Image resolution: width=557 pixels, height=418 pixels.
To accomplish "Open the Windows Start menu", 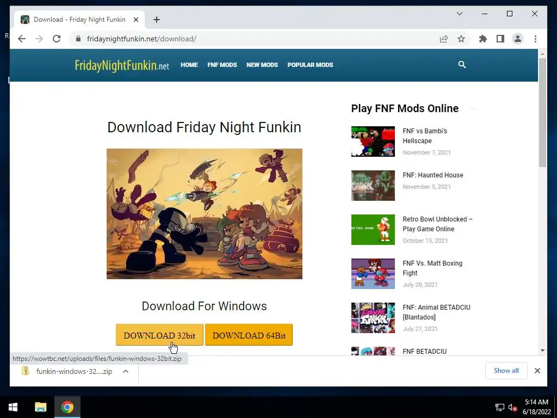I will 13,407.
